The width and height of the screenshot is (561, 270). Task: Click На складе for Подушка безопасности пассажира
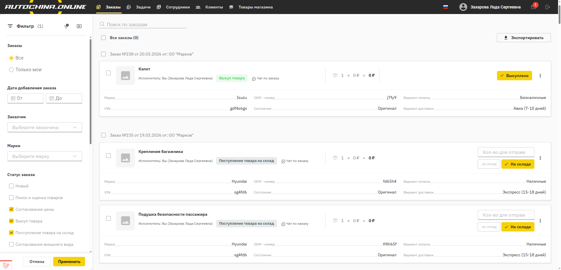point(518,227)
